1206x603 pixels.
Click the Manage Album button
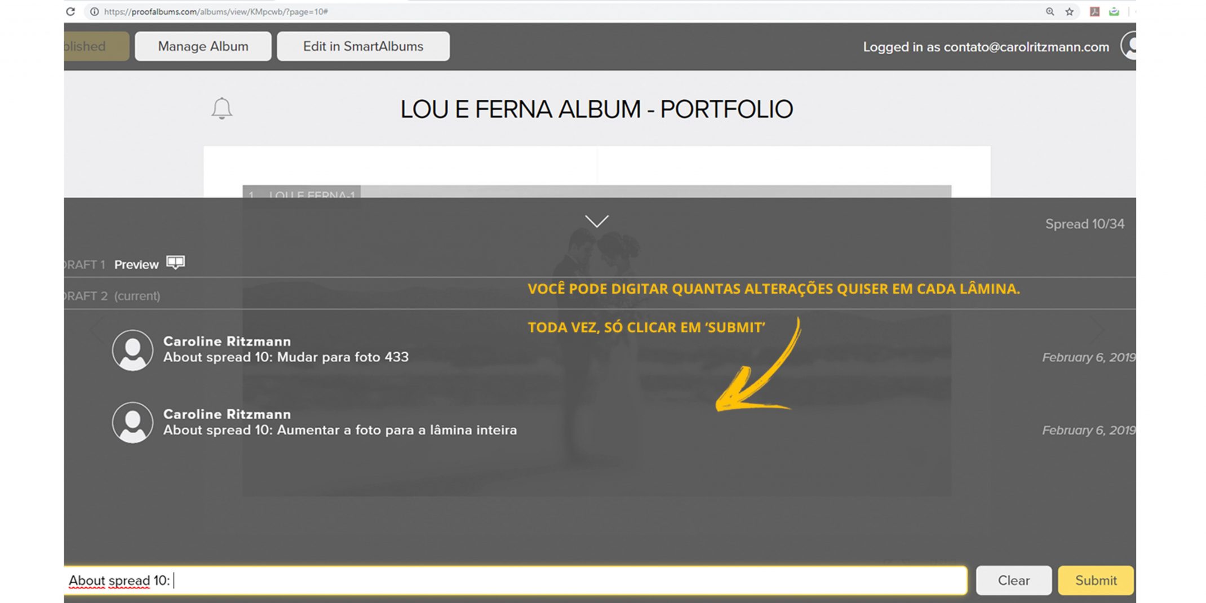pyautogui.click(x=203, y=46)
